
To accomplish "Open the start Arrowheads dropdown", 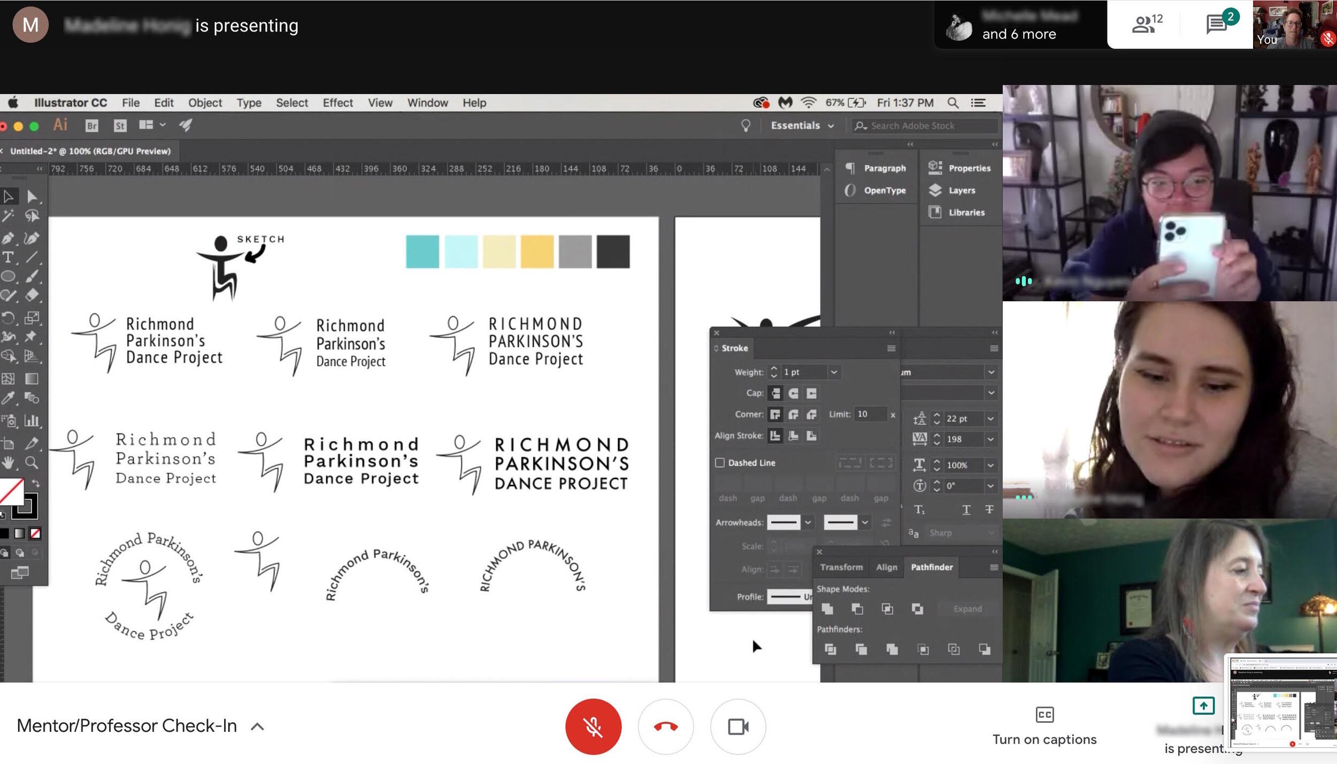I will (808, 522).
